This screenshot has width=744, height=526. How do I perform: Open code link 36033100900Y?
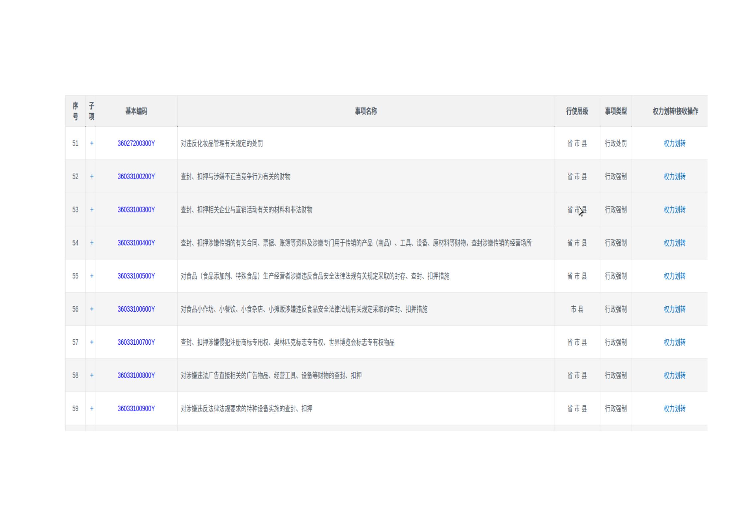point(136,408)
